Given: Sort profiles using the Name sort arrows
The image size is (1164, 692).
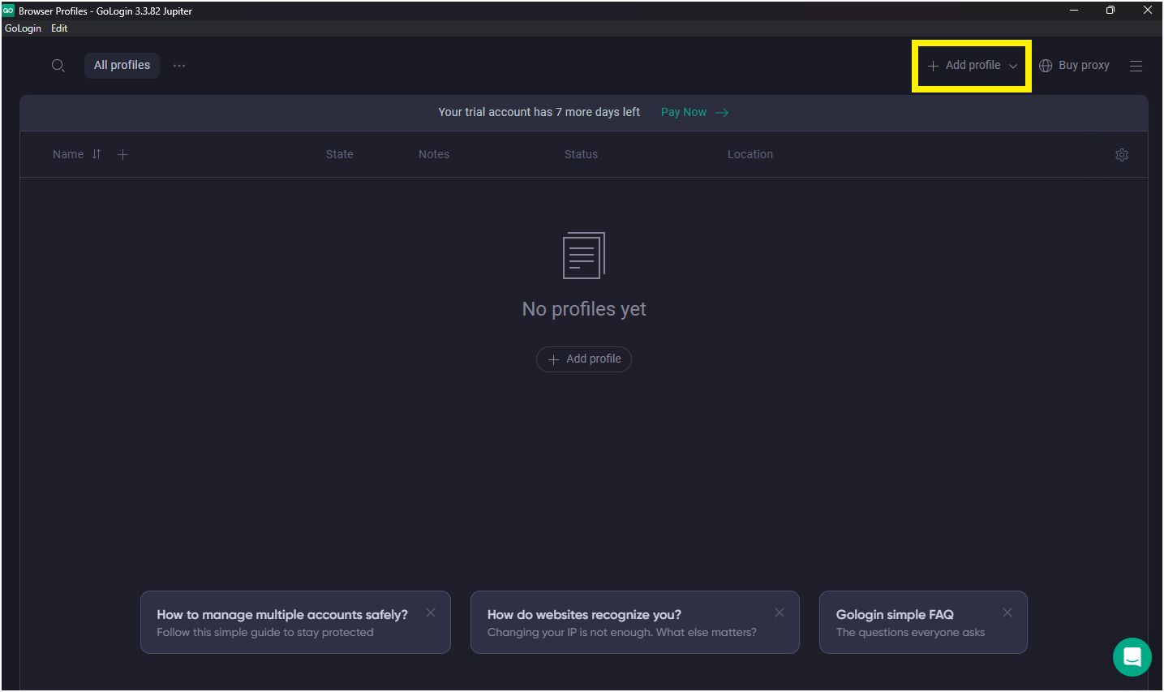Looking at the screenshot, I should (96, 153).
